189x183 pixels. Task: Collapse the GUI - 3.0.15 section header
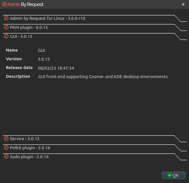(x=94, y=36)
